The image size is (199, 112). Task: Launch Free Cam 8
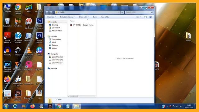(x=7, y=95)
